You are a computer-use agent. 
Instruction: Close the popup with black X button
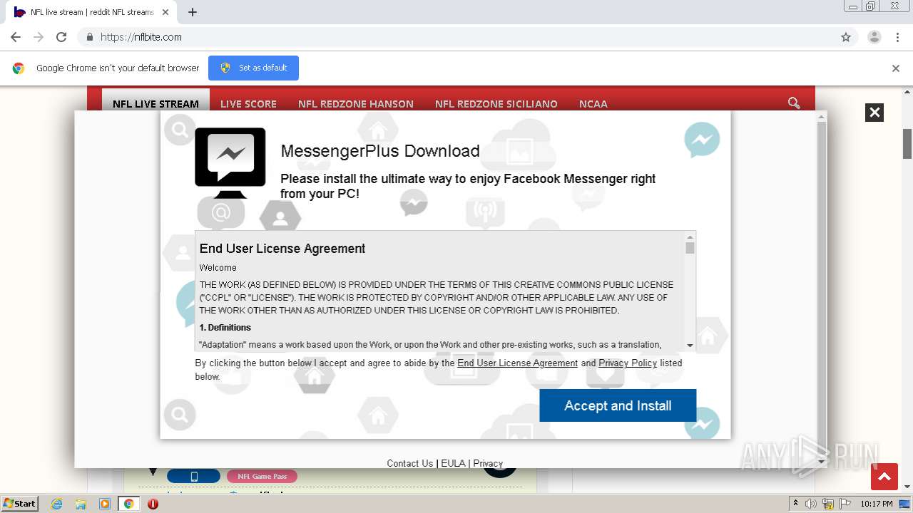pos(874,113)
